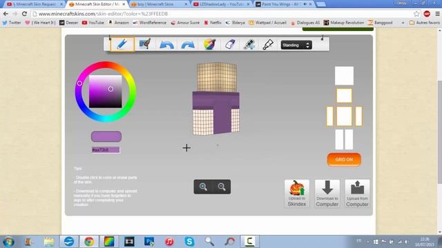Click the purple current color swatch

[106, 136]
